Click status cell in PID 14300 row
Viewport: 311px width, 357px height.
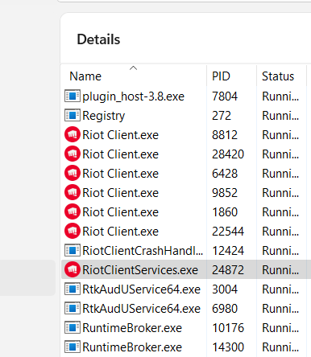280,347
